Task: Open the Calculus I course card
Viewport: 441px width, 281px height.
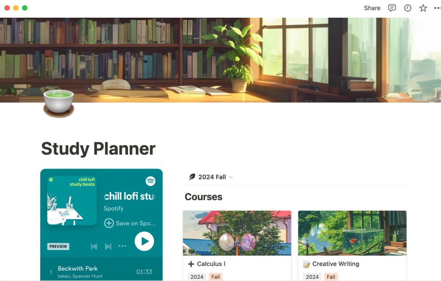Action: [237, 245]
